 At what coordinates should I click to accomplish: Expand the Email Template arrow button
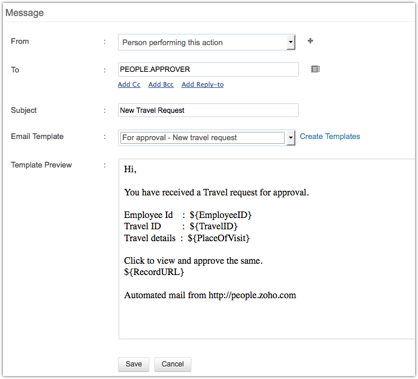pos(291,137)
